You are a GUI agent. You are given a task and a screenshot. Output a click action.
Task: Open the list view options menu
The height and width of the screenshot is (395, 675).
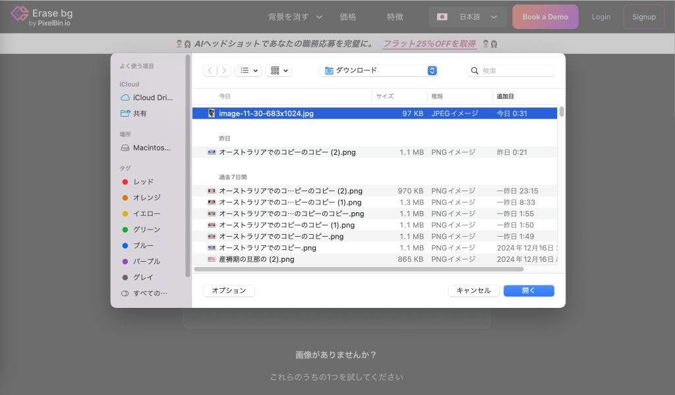pos(248,71)
